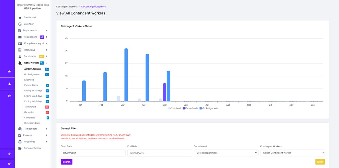Click the briefcase icon in purple strip
This screenshot has height=168, width=339.
[x=9, y=71]
